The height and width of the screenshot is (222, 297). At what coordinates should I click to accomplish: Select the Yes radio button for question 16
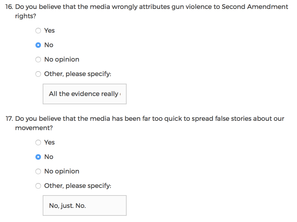(38, 31)
